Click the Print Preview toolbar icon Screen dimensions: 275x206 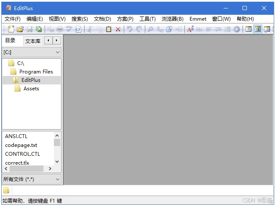51,29
